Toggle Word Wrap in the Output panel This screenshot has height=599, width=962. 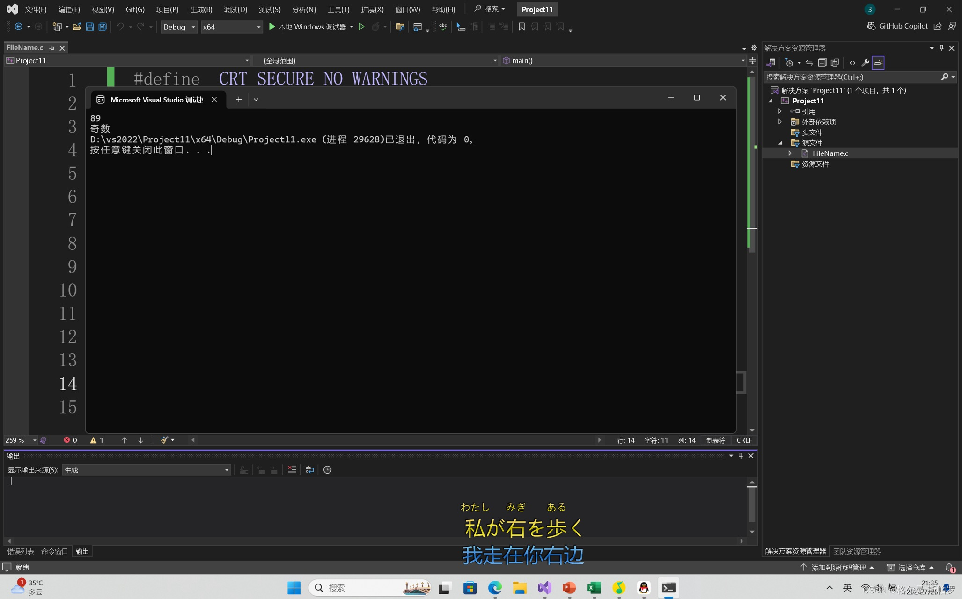tap(309, 469)
